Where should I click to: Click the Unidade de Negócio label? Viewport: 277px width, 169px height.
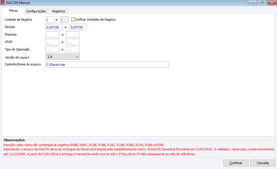coord(18,20)
